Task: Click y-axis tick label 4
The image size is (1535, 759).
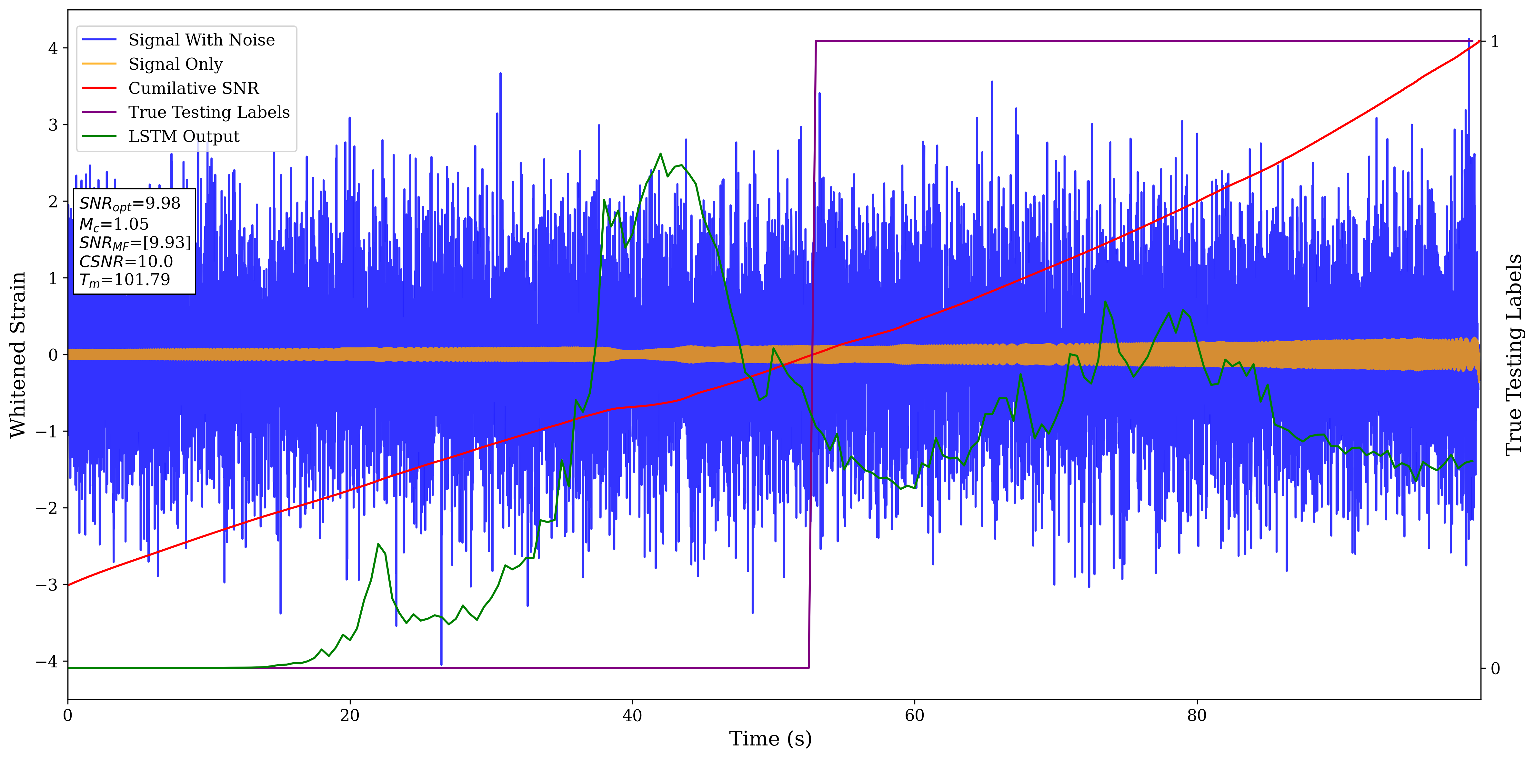Action: (53, 48)
